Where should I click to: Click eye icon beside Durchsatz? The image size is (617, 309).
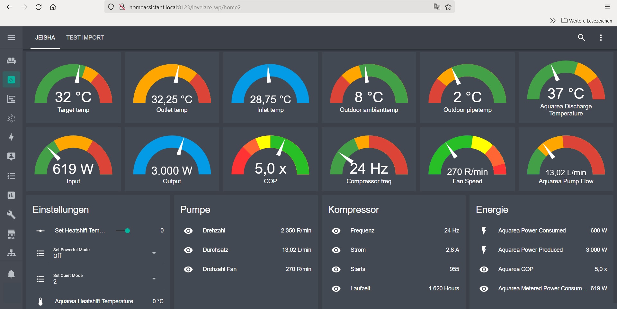[188, 250]
